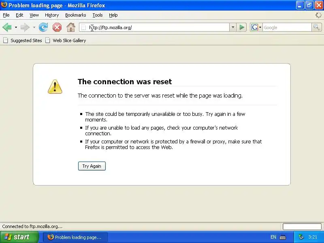This screenshot has height=243, width=324.
Task: Click the network tray icon near clock
Action: (x=301, y=237)
